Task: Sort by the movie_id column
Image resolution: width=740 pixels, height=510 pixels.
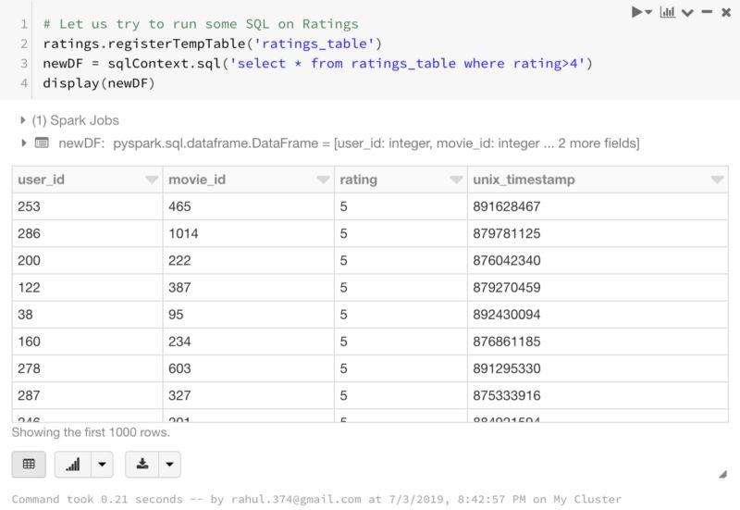Action: click(x=323, y=180)
